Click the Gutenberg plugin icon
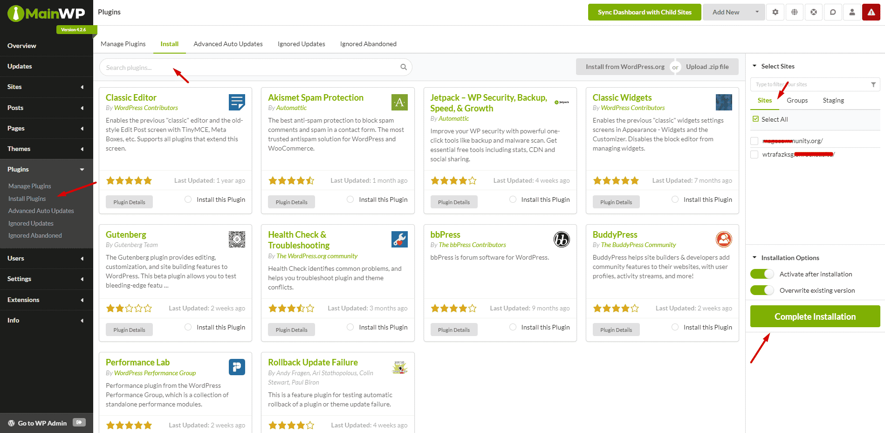 [237, 239]
